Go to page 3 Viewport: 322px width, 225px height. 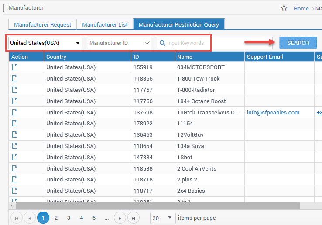(x=69, y=218)
